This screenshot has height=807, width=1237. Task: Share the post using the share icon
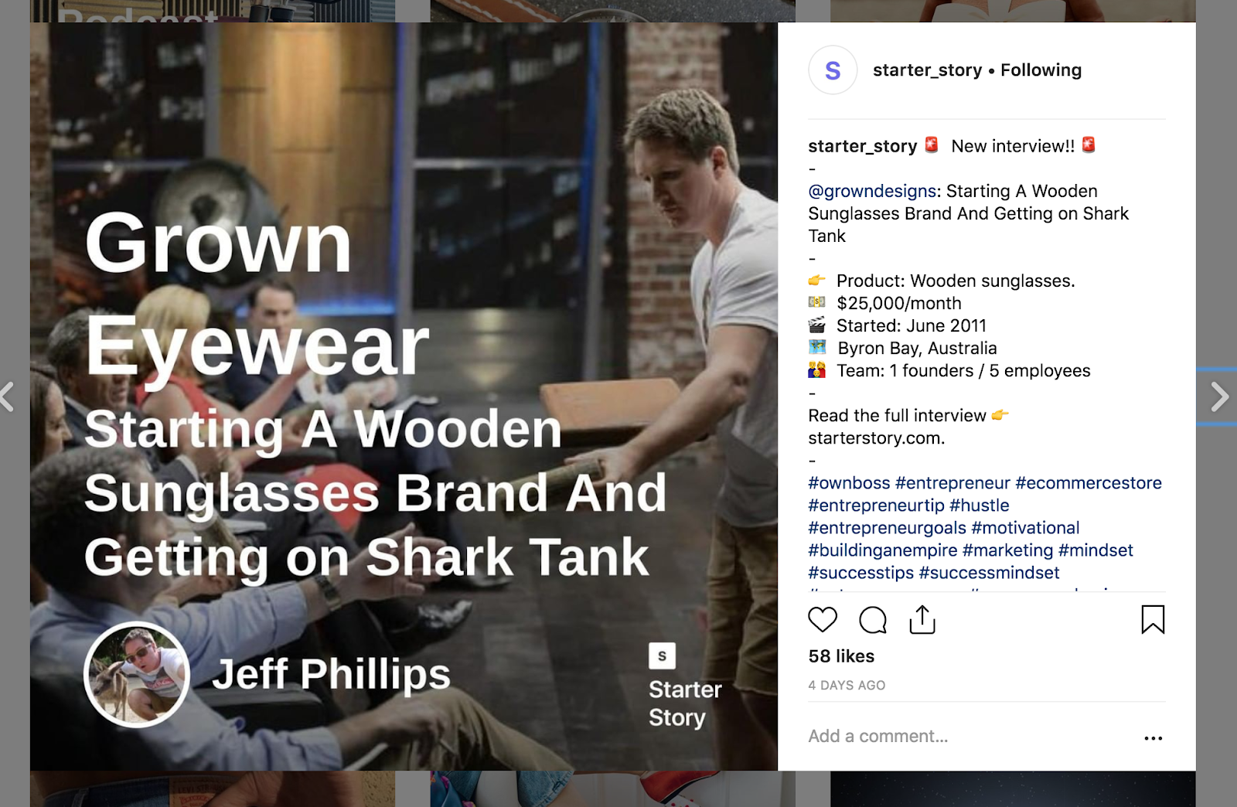pos(922,619)
